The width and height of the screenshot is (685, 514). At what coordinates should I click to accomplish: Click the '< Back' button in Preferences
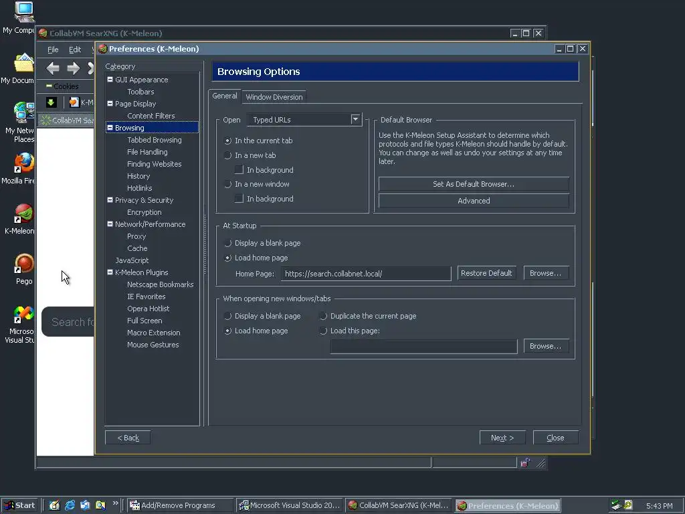[128, 438]
